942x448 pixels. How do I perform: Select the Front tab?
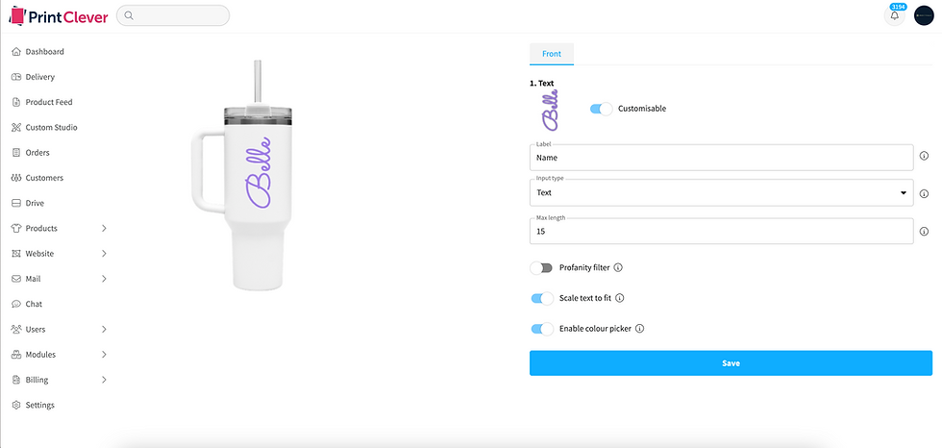pyautogui.click(x=552, y=54)
